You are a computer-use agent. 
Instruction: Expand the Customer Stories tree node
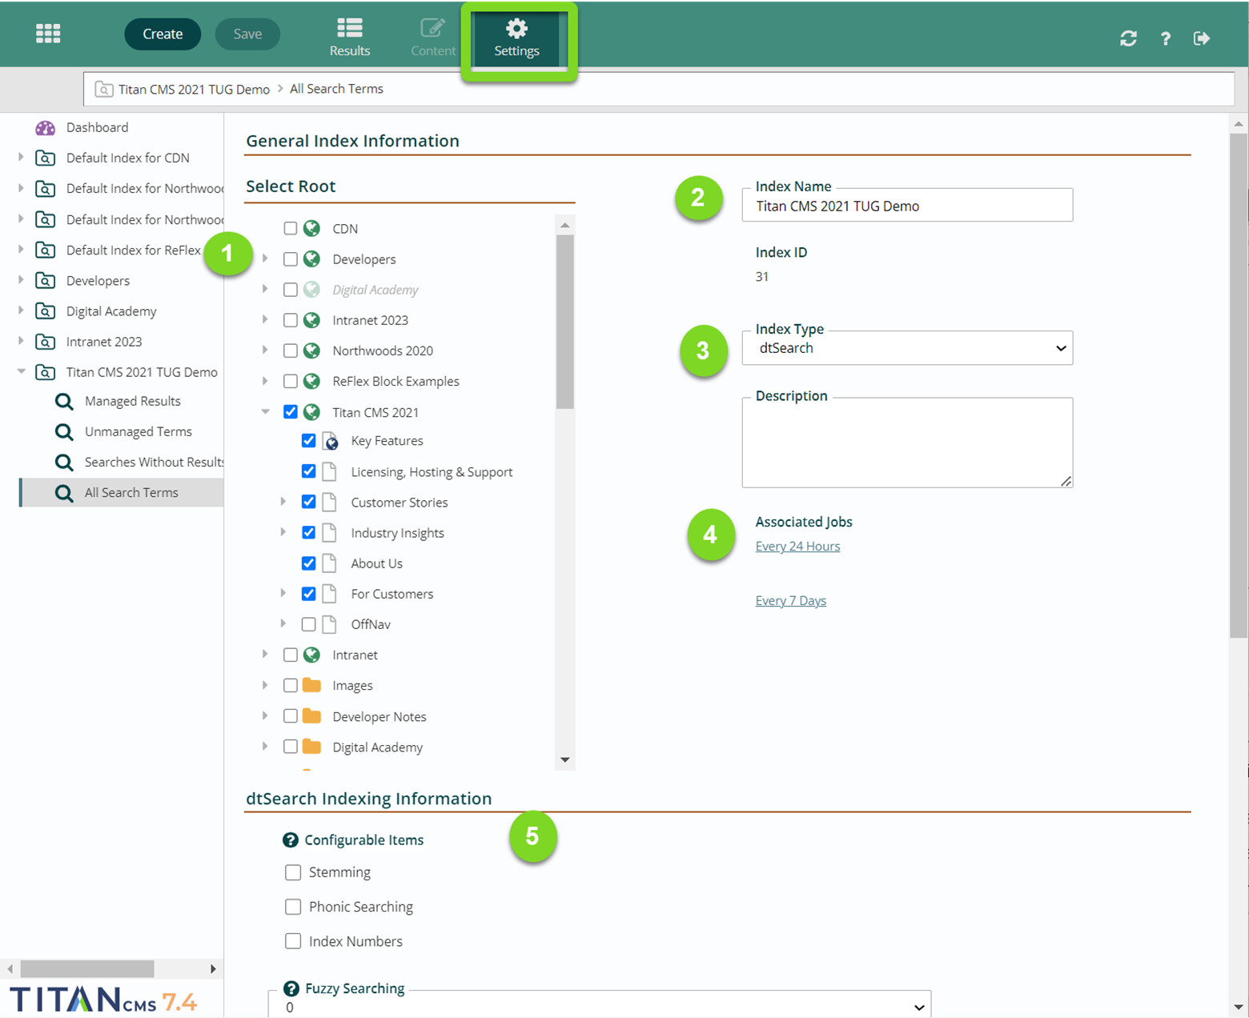[x=283, y=502]
